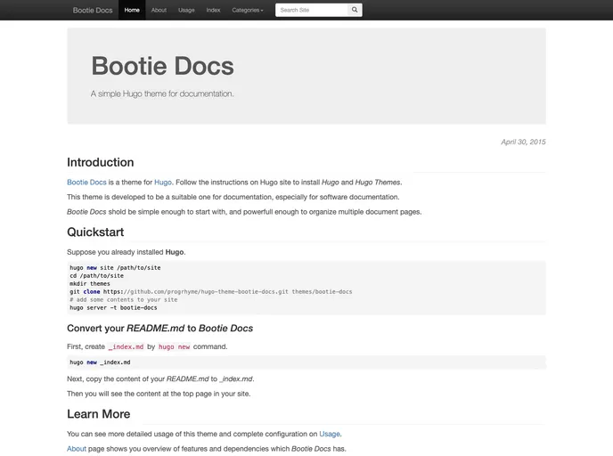Click the 'cd /path/to/site' code line
The width and height of the screenshot is (613, 456).
96,275
